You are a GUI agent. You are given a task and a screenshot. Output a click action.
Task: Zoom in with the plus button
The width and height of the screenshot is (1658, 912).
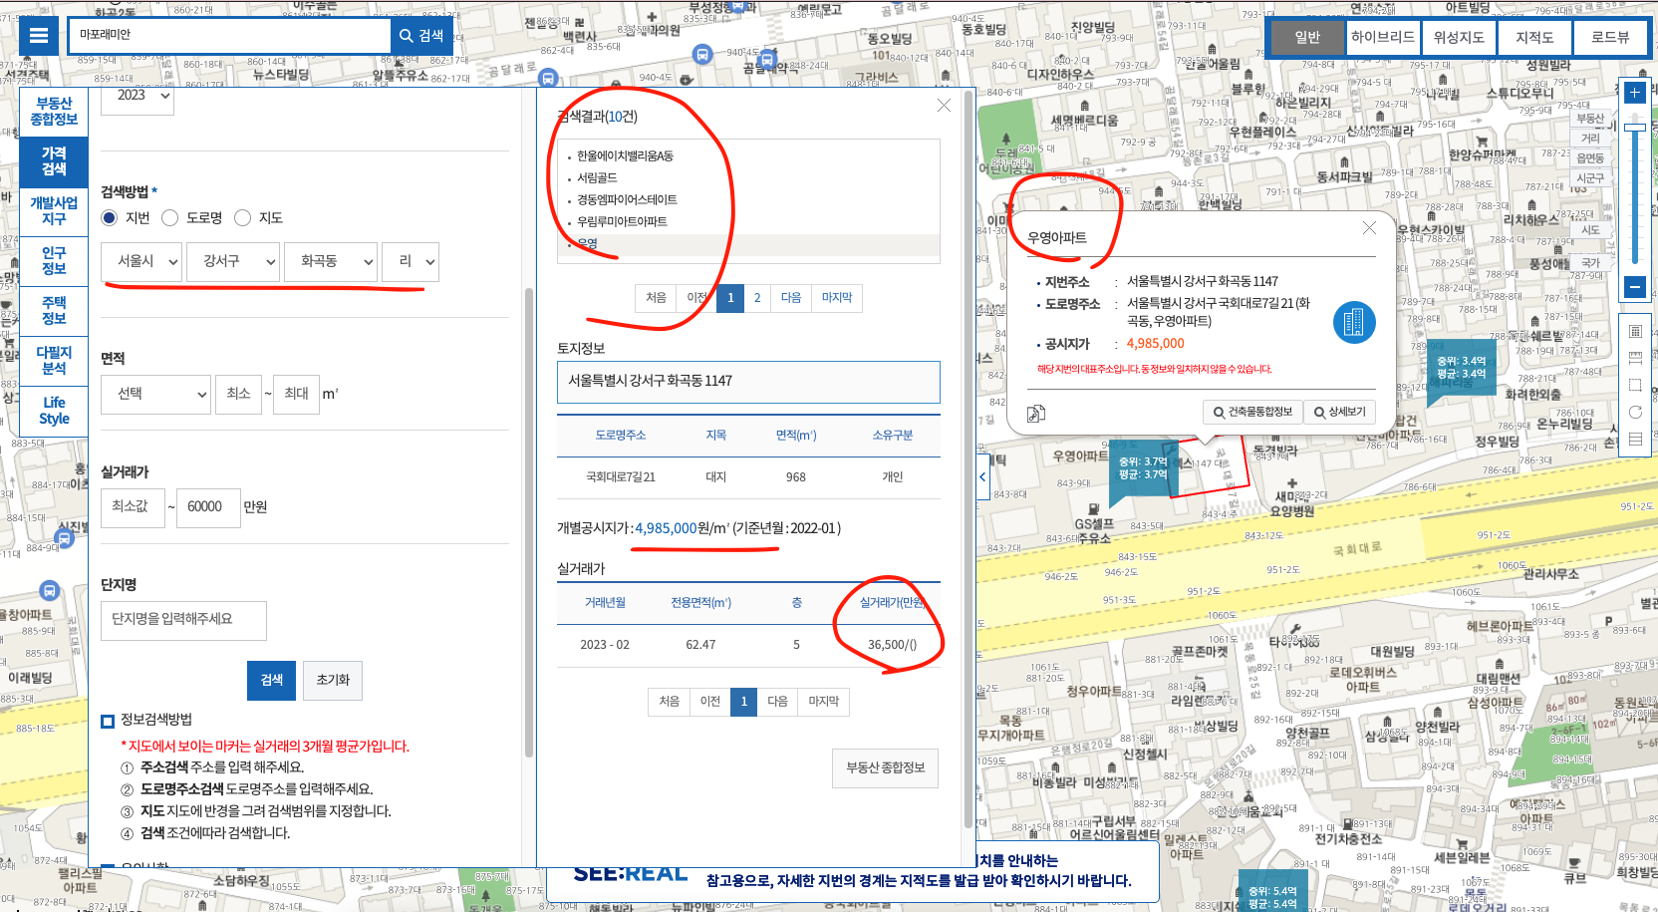pos(1634,93)
